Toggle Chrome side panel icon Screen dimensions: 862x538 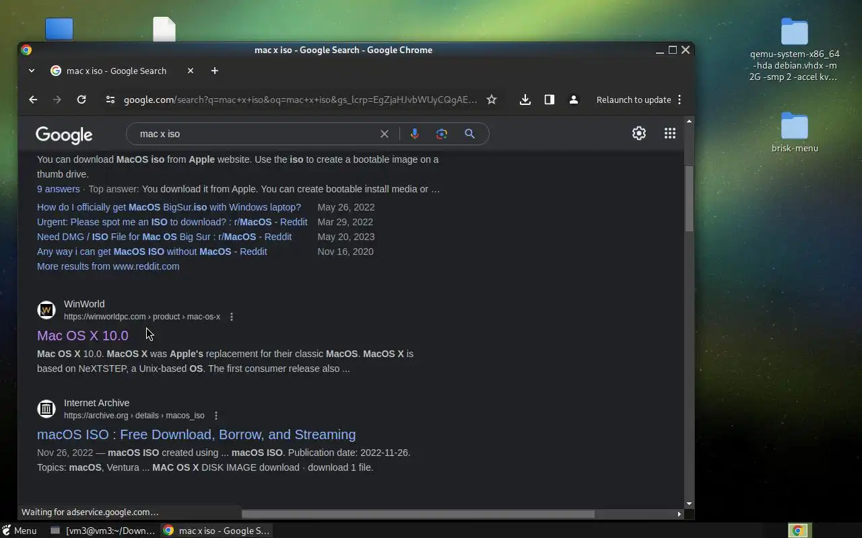click(x=550, y=100)
